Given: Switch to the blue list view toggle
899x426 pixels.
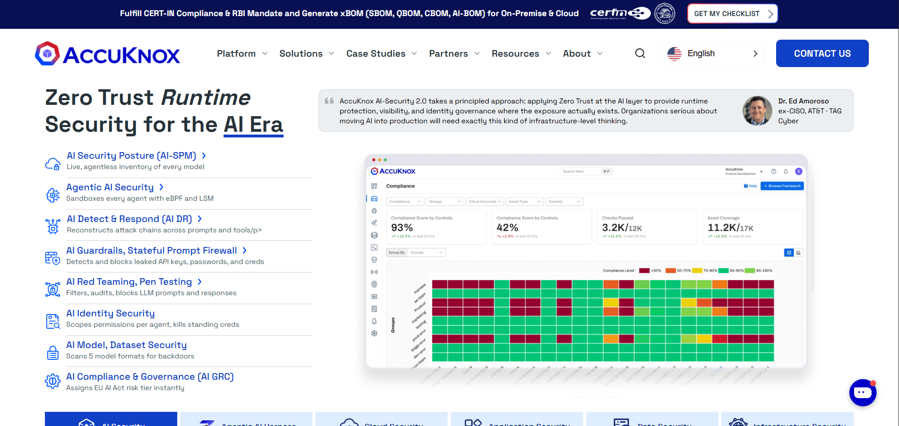Looking at the screenshot, I should (x=789, y=253).
